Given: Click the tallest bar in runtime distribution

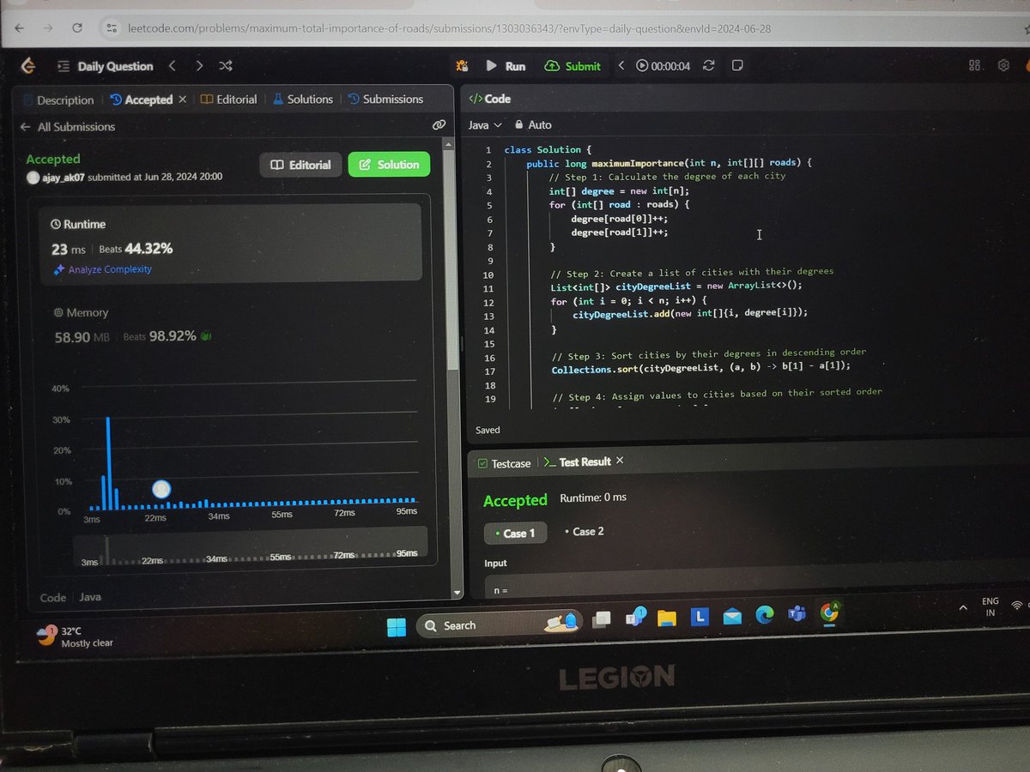Looking at the screenshot, I should [108, 463].
